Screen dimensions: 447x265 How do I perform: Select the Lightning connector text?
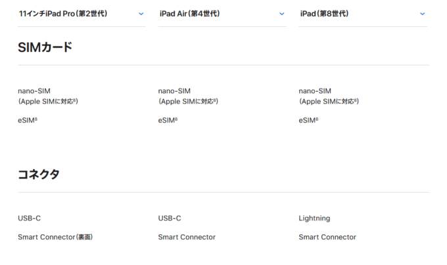(314, 218)
